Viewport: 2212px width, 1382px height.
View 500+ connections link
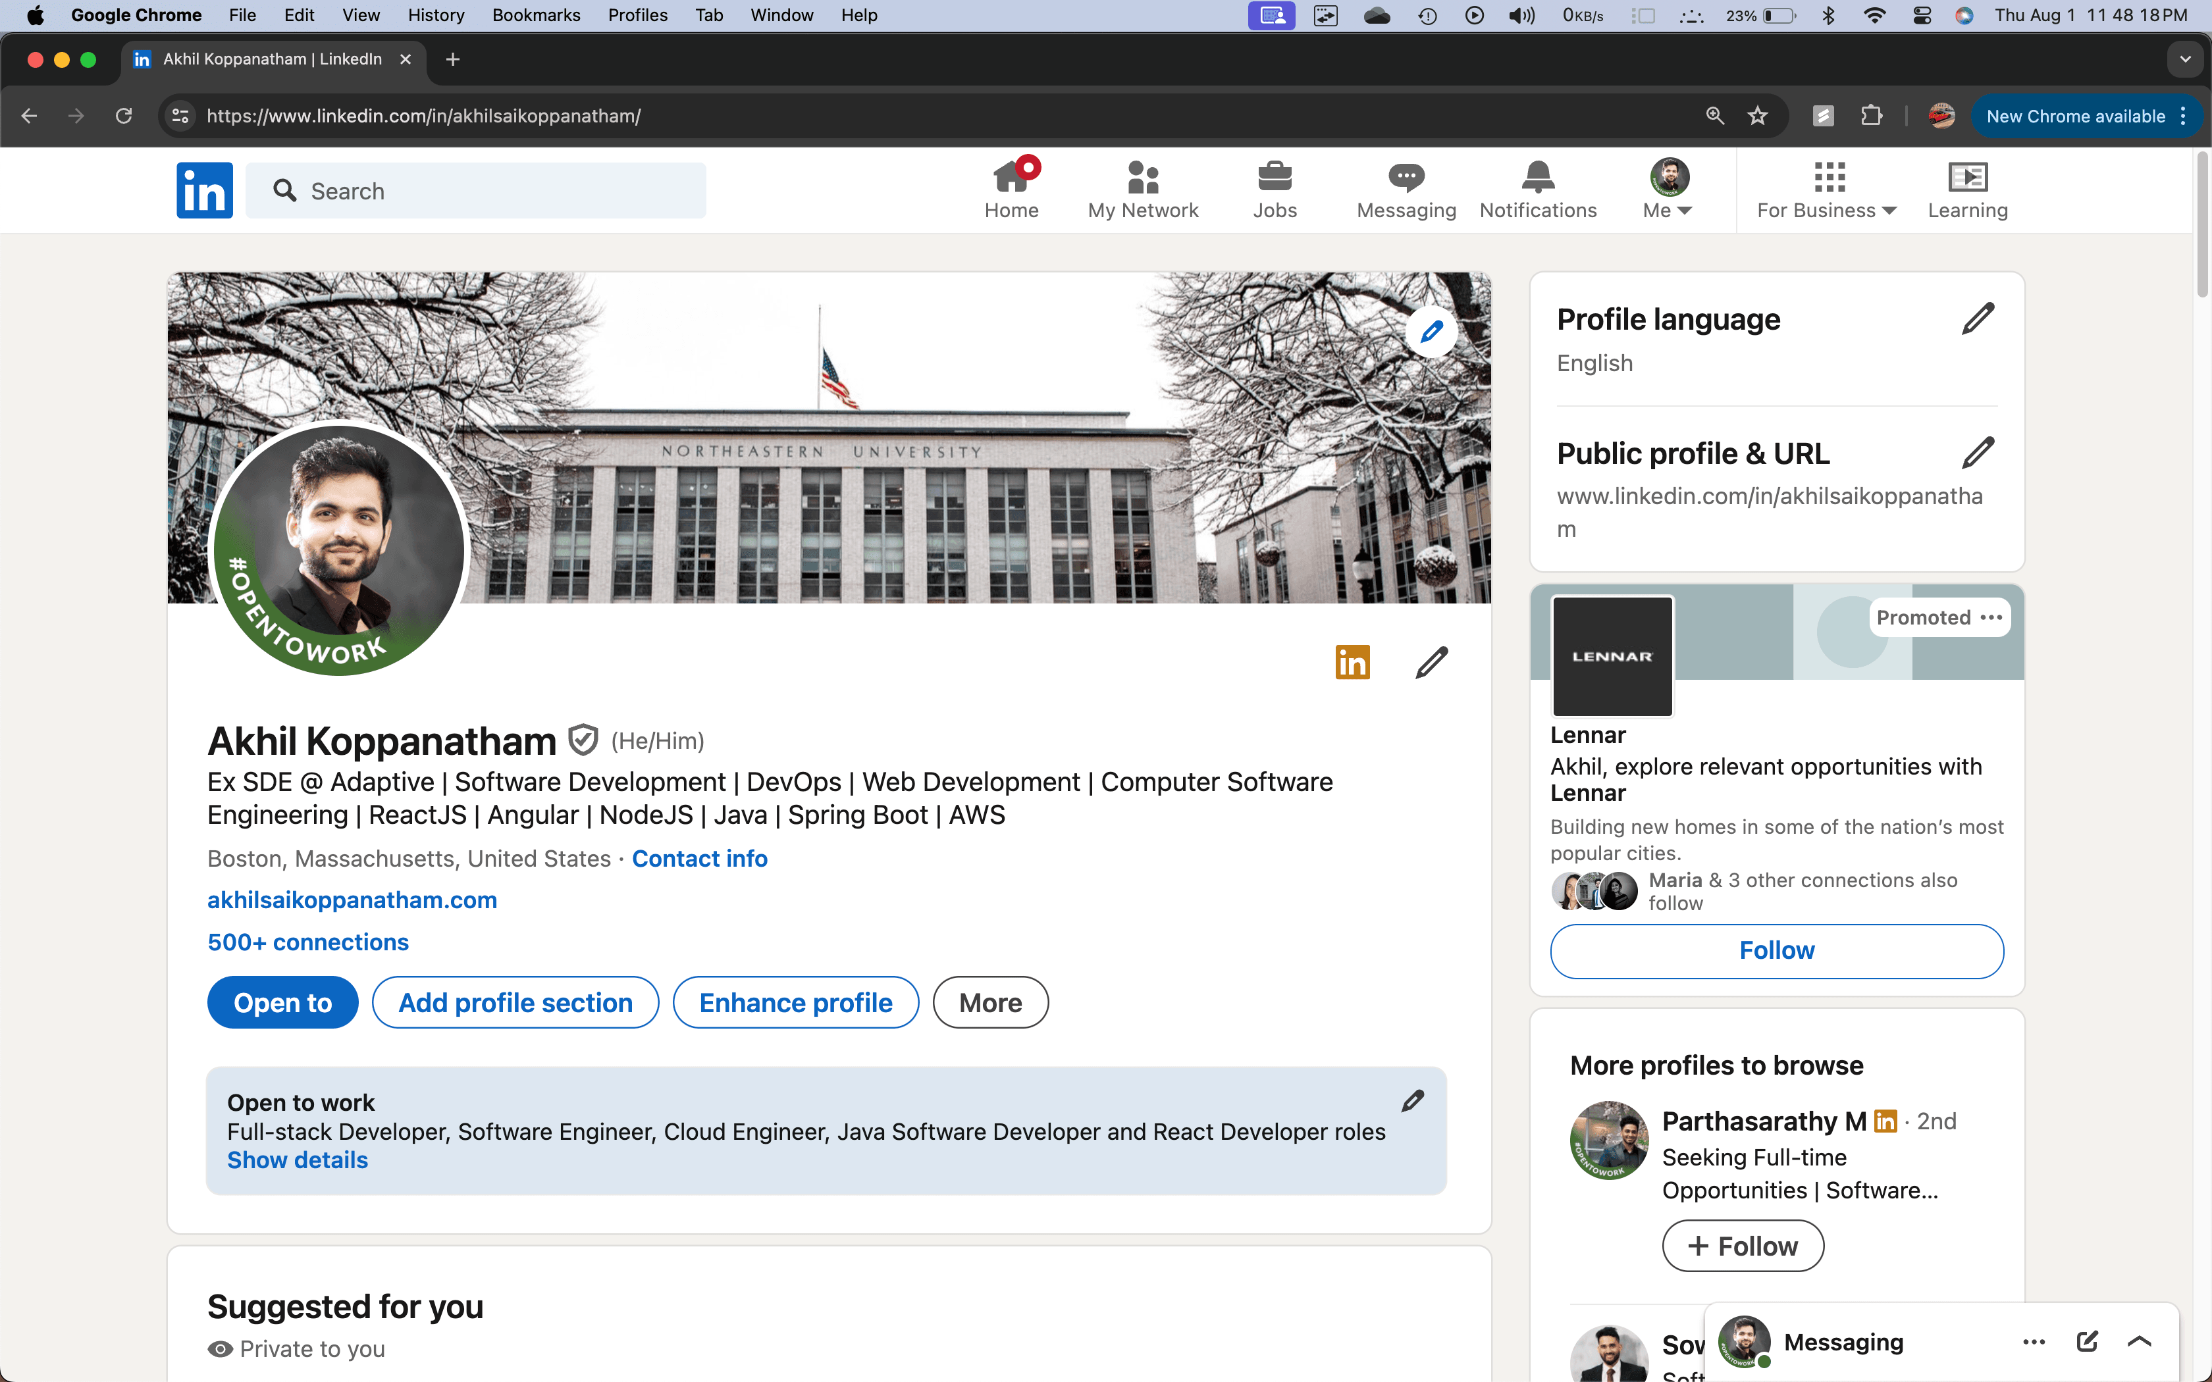pyautogui.click(x=308, y=942)
